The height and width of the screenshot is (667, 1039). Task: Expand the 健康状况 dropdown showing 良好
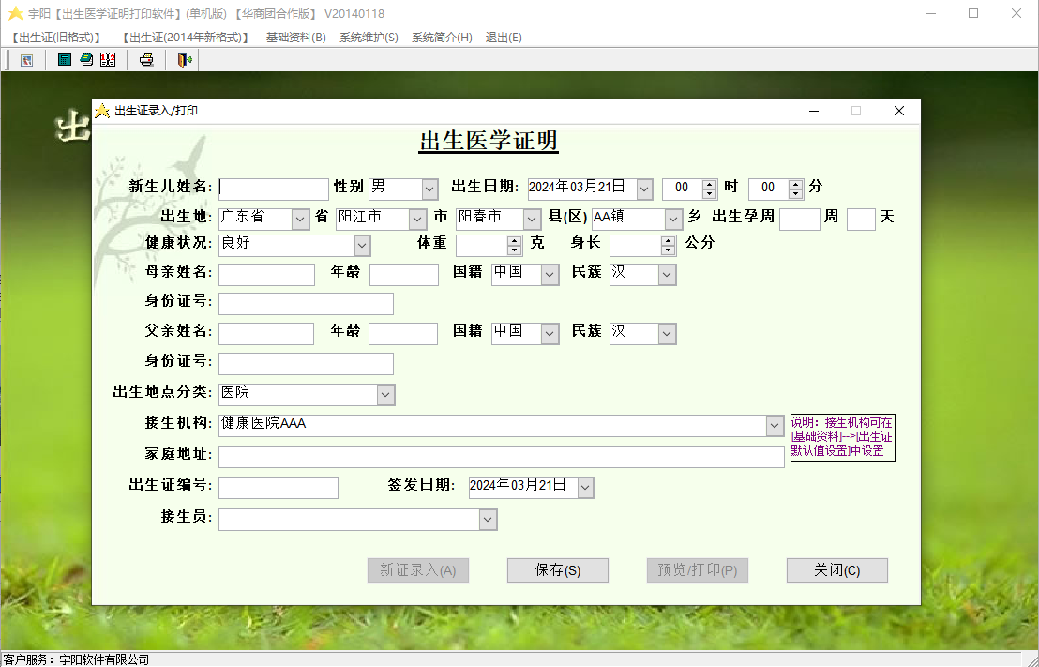click(x=362, y=246)
